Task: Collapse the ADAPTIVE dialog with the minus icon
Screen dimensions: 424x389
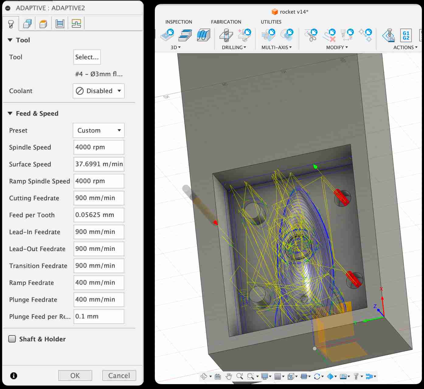Action: [8, 8]
